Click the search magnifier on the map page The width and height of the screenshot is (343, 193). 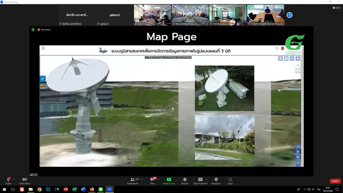click(x=277, y=48)
